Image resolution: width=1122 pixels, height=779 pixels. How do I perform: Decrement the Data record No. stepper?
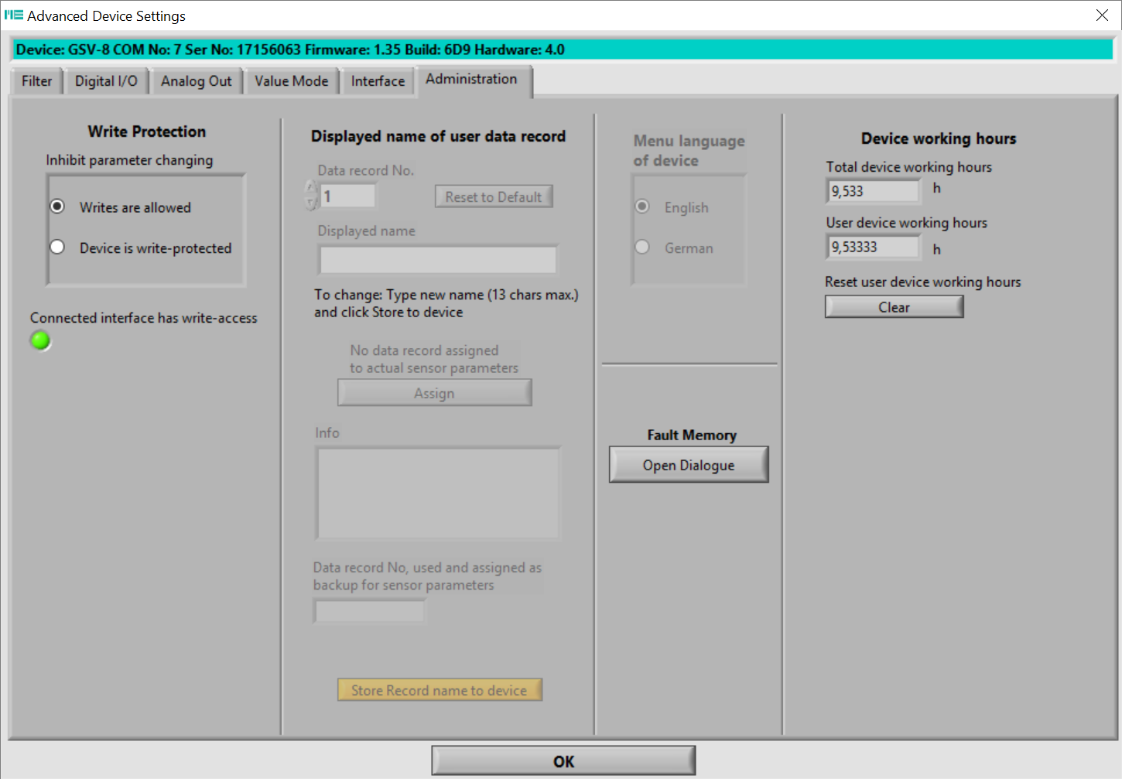click(311, 203)
